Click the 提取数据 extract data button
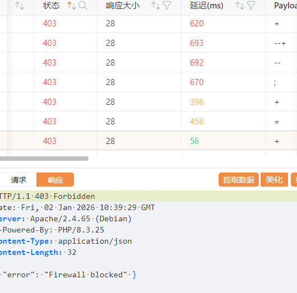Viewport: 297px width, 293px height. [x=239, y=179]
